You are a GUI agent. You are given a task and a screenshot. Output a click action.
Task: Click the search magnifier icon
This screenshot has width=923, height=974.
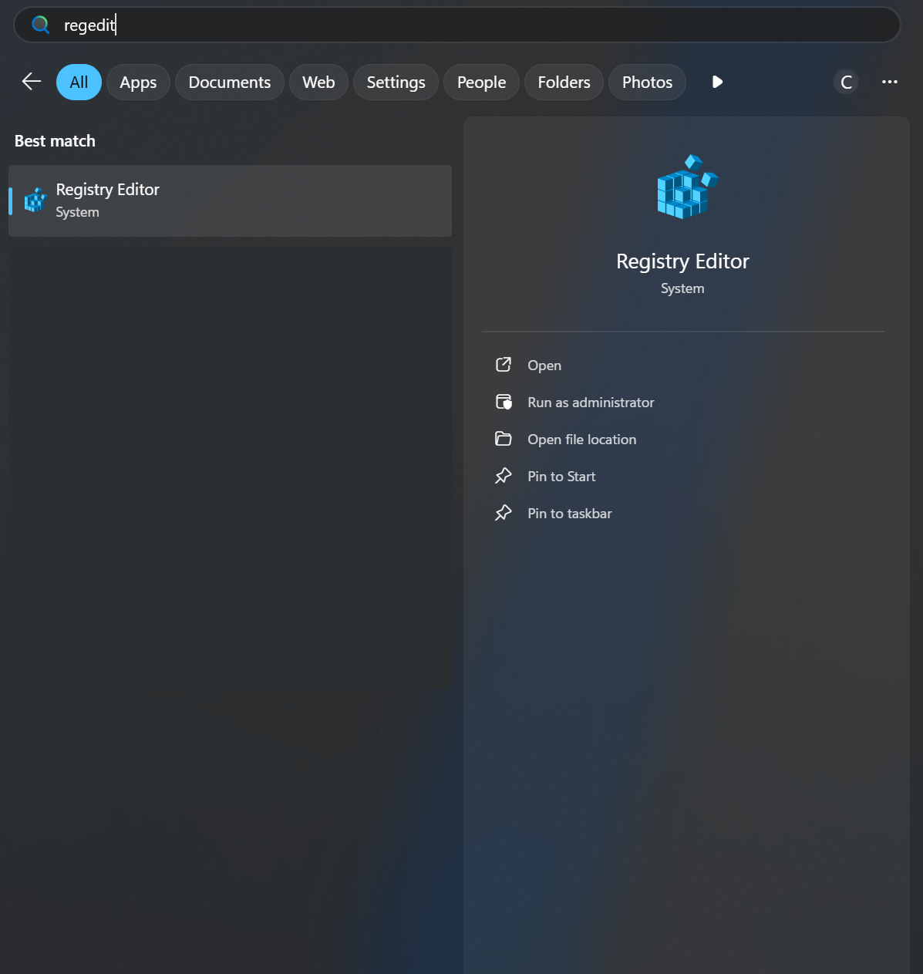(40, 25)
